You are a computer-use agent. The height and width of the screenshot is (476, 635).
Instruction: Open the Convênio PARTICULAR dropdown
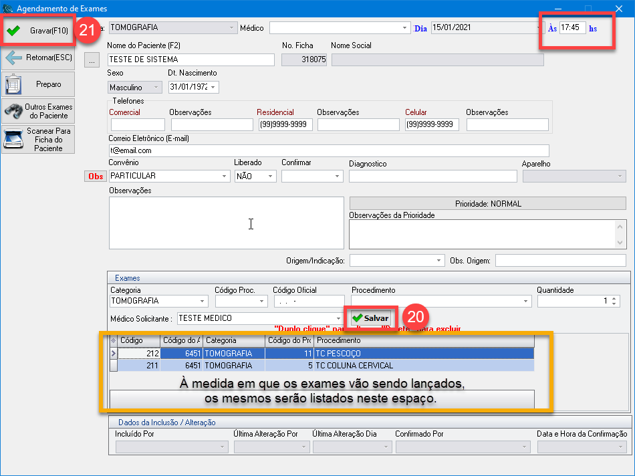pos(224,176)
